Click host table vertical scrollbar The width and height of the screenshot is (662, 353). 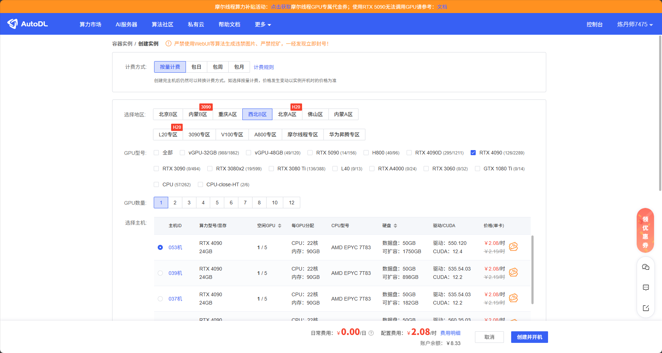coord(532,270)
